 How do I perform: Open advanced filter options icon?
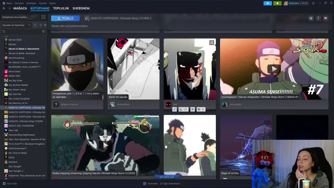[43, 32]
